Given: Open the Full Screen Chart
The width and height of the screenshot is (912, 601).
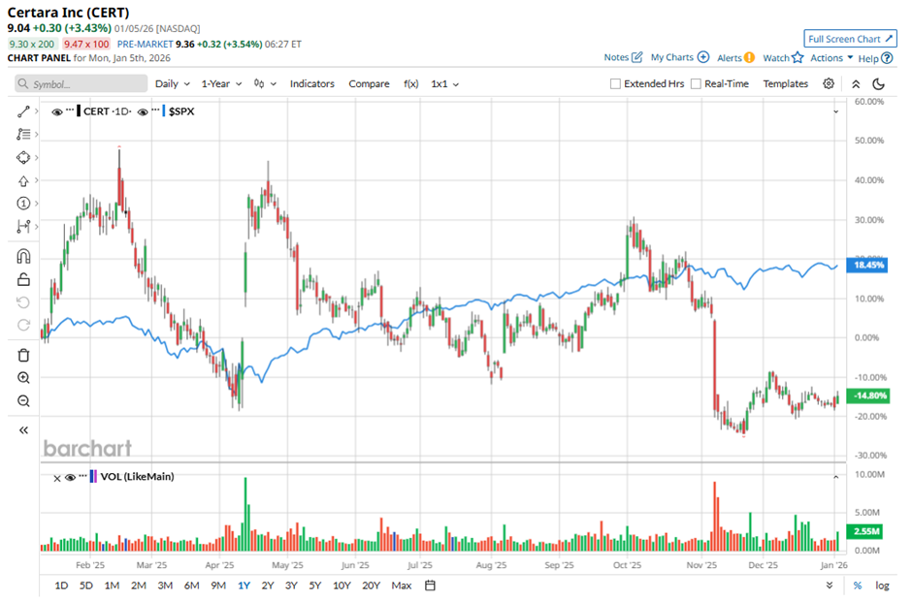Looking at the screenshot, I should tap(850, 39).
